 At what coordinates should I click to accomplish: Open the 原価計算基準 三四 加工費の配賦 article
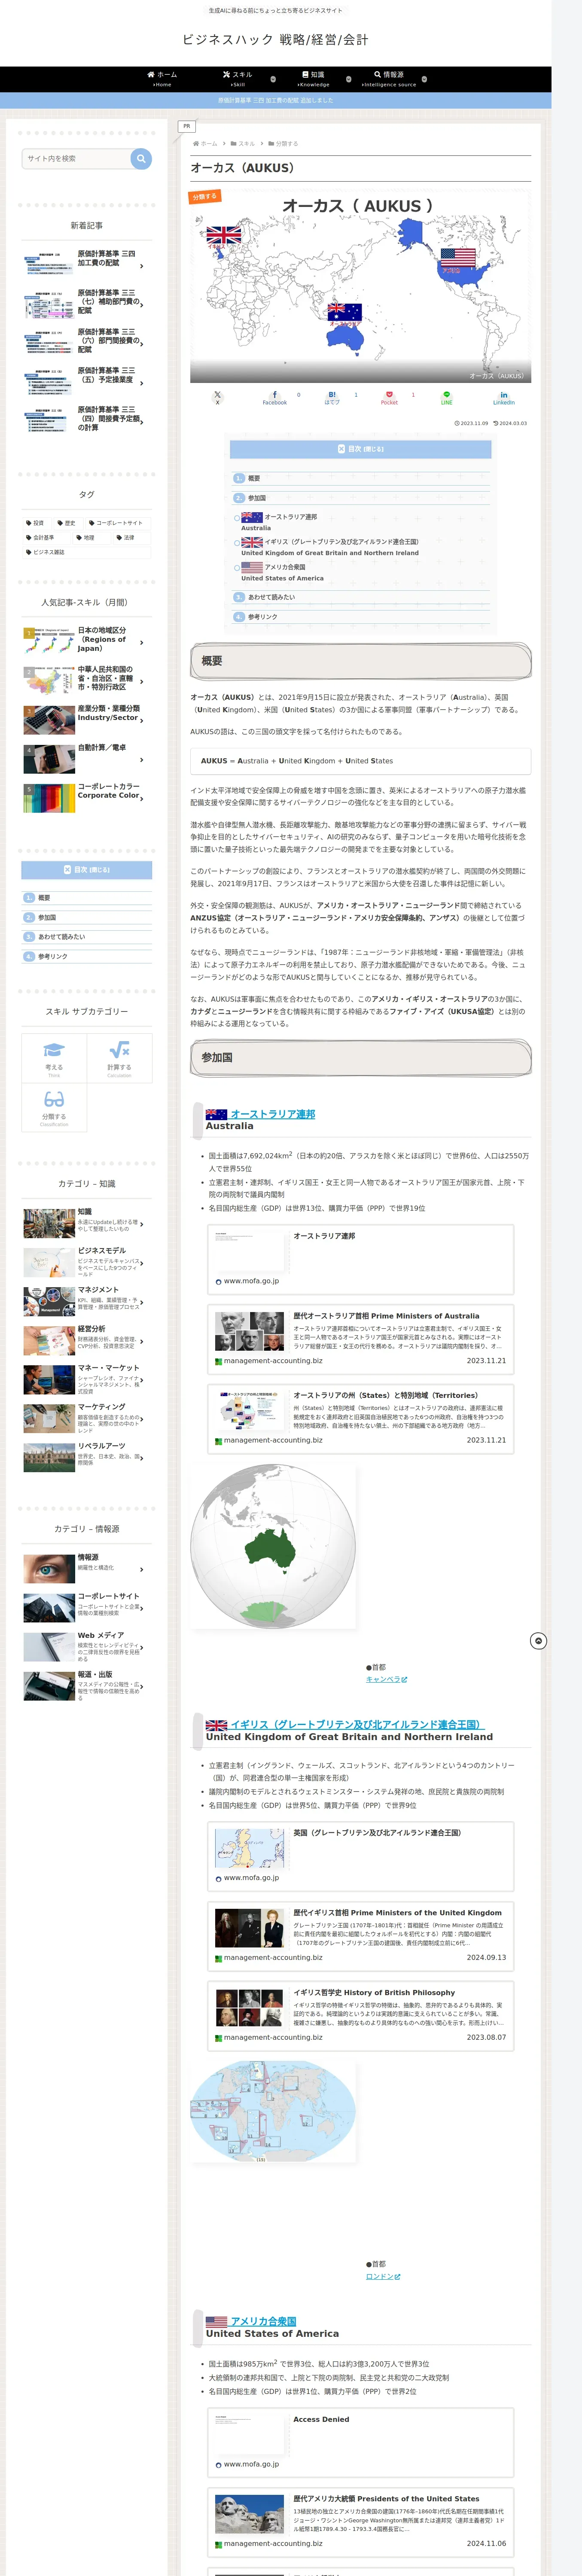pos(87,264)
